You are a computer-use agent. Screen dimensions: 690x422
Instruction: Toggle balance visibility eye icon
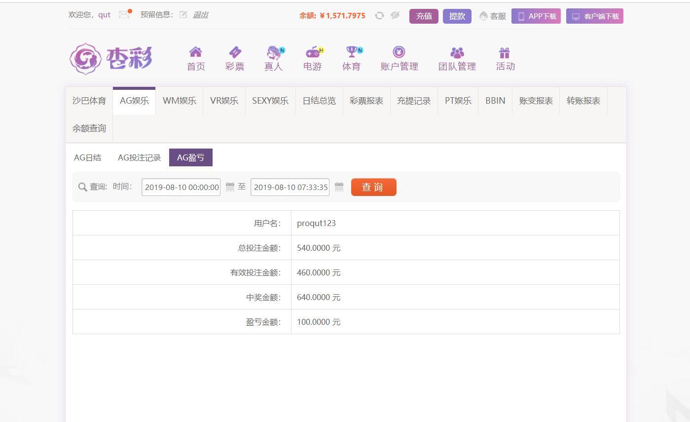tap(395, 16)
